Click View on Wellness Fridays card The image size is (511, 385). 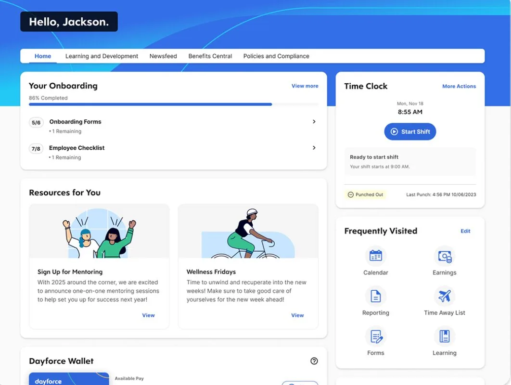click(297, 315)
